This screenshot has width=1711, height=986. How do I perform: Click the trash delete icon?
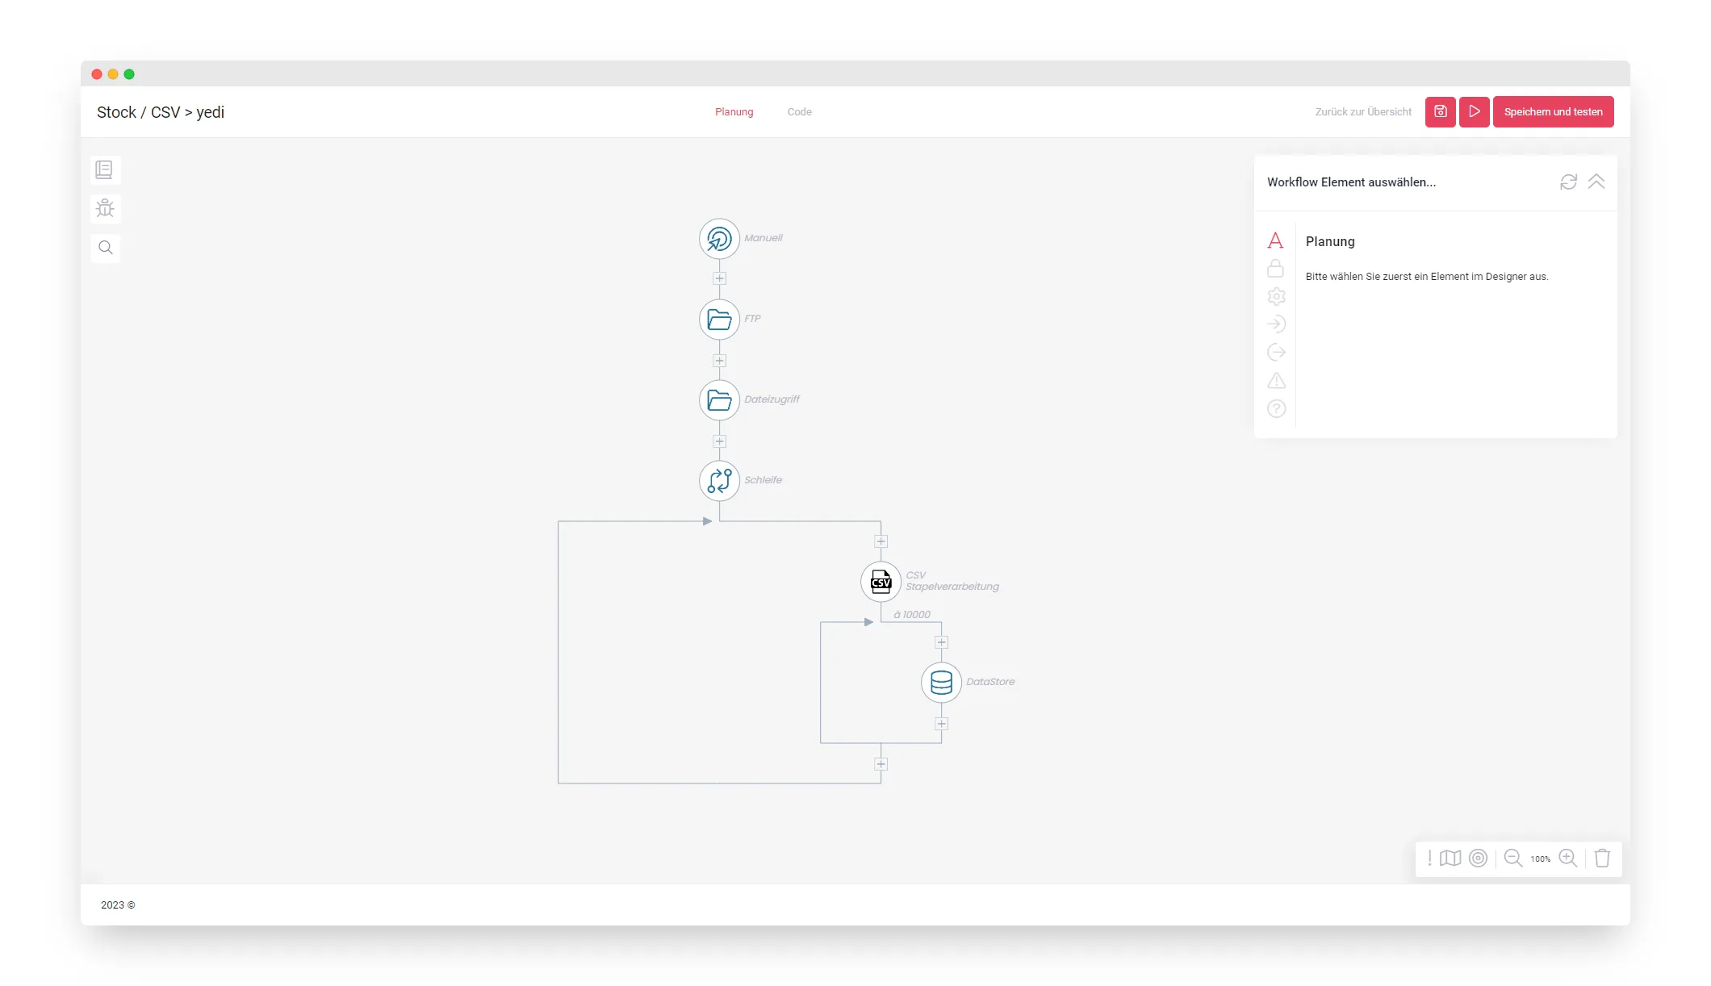1602,859
